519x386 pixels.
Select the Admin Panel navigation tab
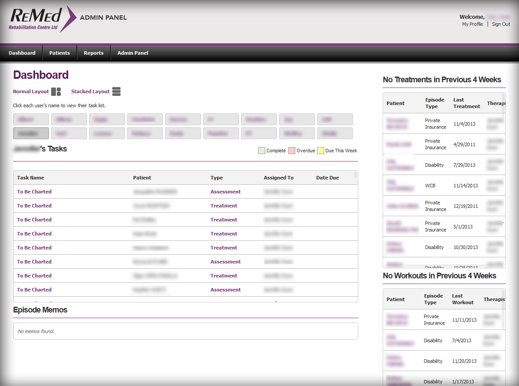133,53
